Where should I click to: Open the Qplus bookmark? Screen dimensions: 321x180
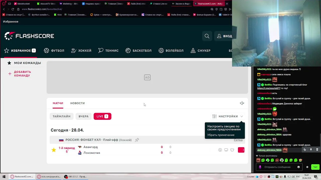click(101, 15)
